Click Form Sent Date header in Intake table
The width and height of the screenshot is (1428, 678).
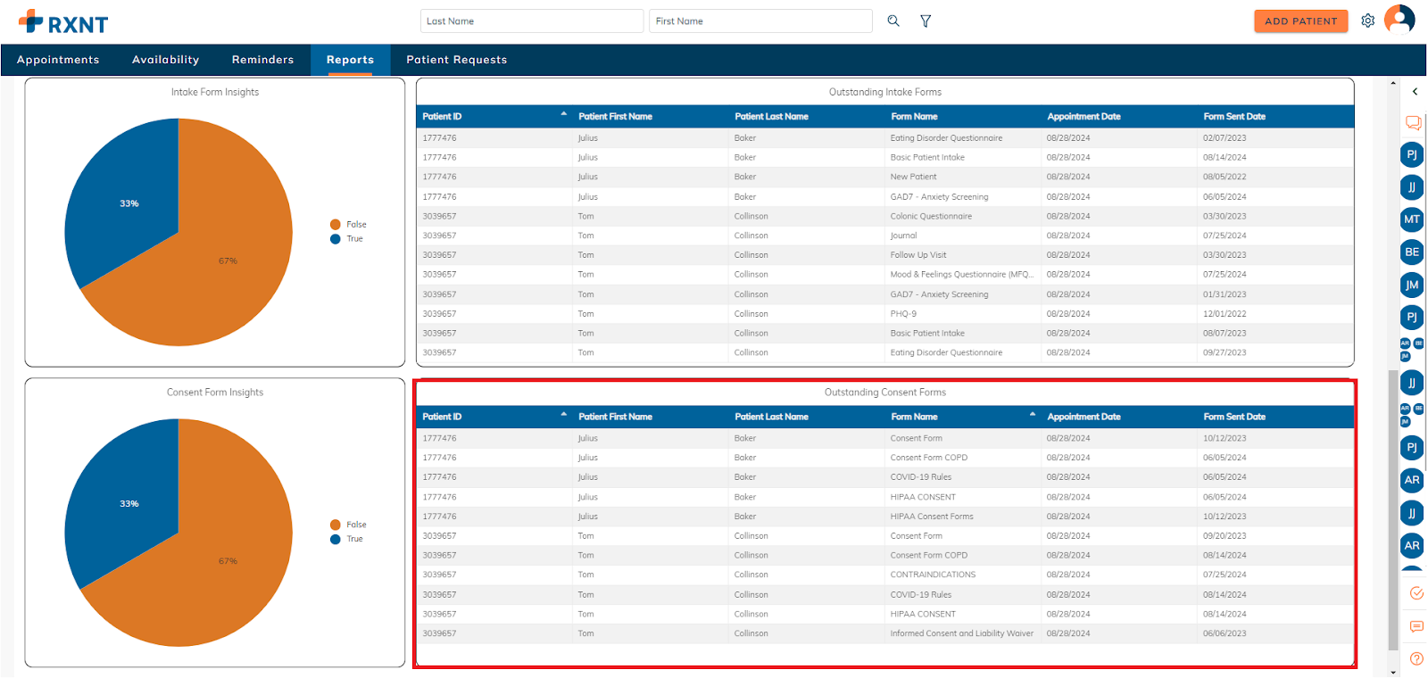point(1234,117)
